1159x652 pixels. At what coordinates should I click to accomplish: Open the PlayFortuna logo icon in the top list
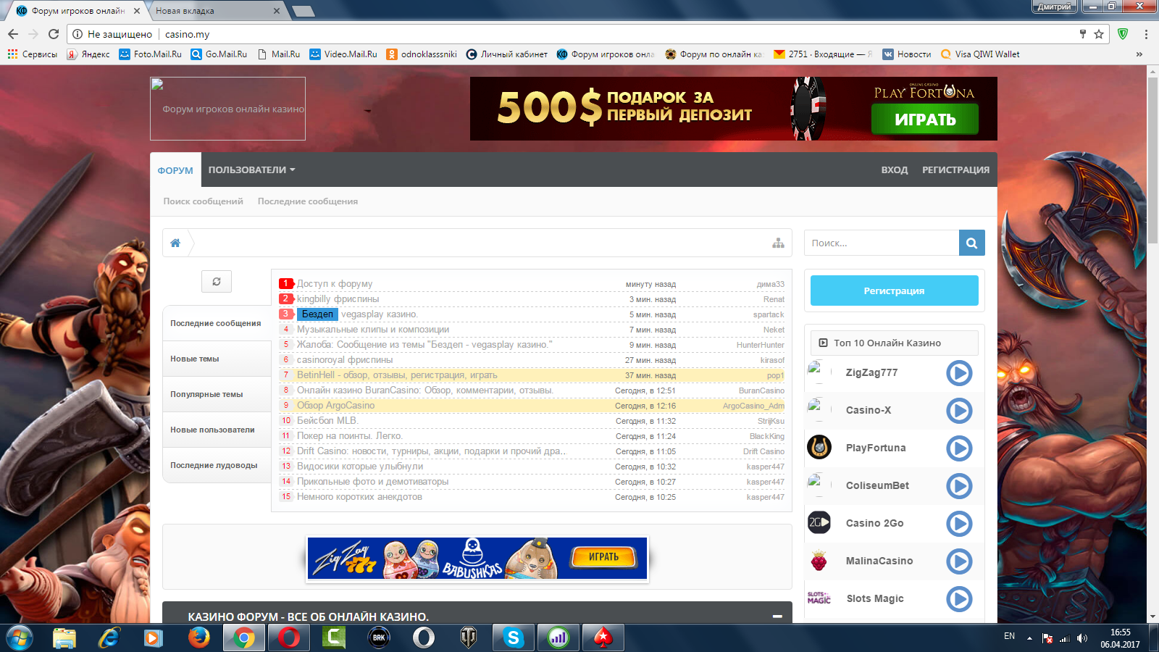click(819, 448)
